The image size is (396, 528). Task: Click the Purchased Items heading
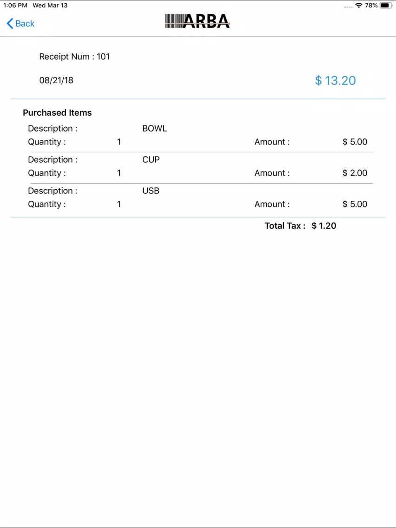[57, 113]
